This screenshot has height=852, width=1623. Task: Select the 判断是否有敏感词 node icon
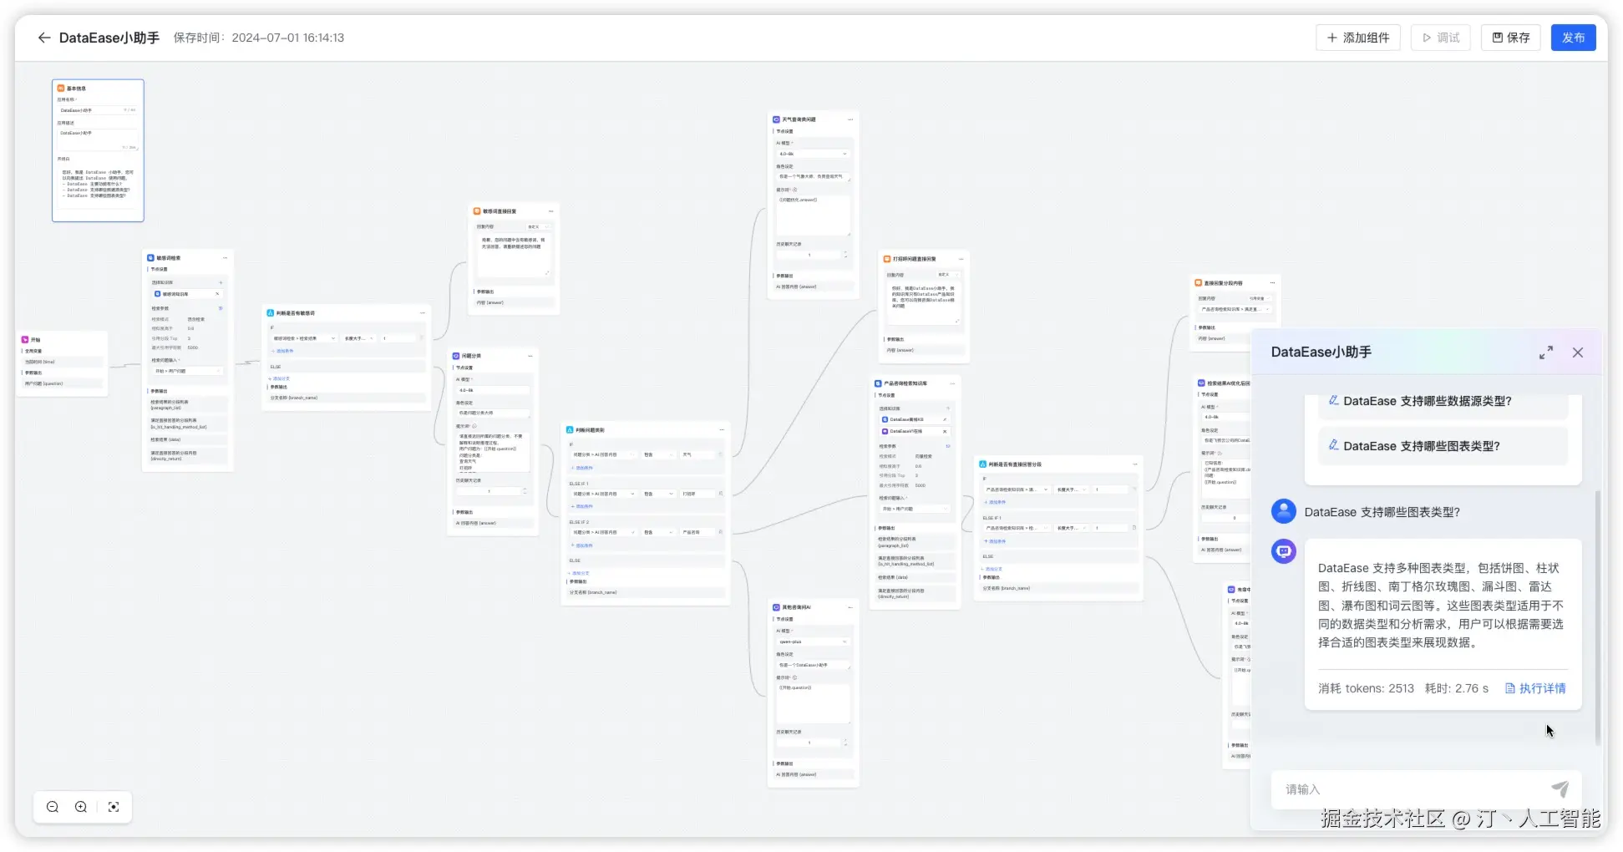coord(271,313)
